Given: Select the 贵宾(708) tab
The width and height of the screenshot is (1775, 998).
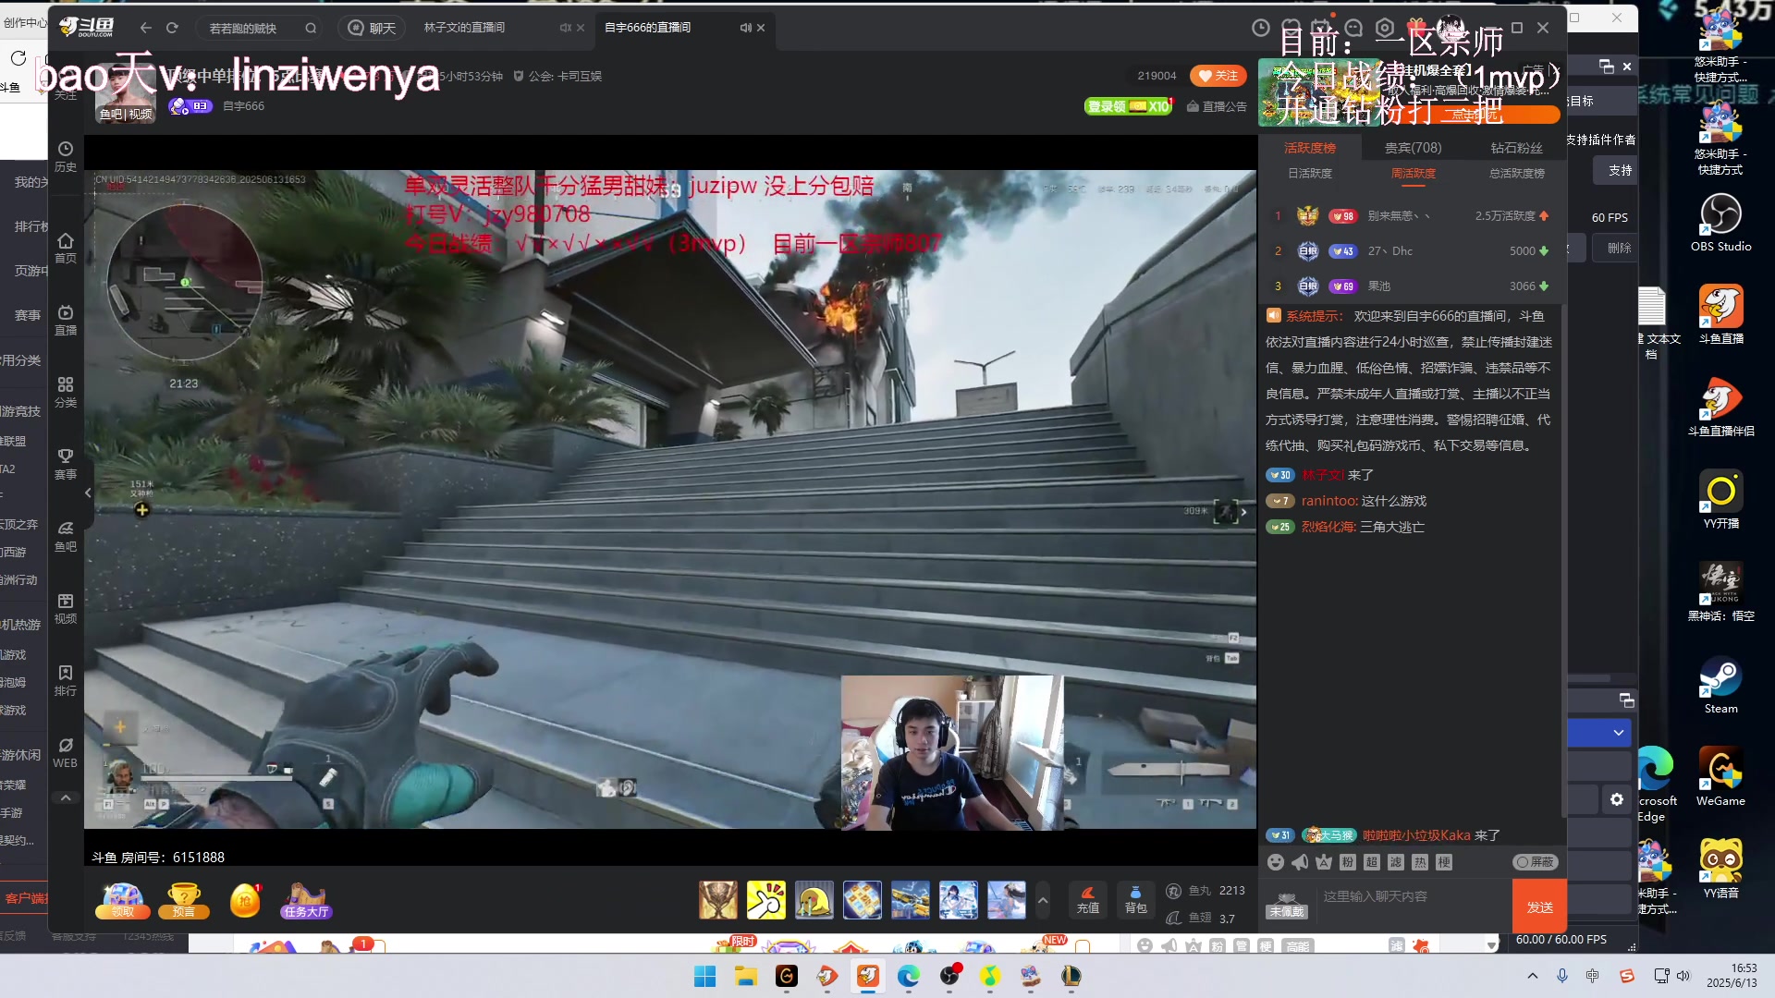Looking at the screenshot, I should (x=1413, y=148).
